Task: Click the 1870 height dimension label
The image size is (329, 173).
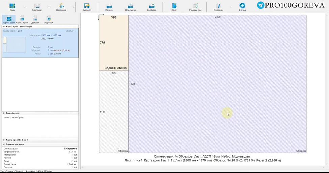Action: (132, 84)
